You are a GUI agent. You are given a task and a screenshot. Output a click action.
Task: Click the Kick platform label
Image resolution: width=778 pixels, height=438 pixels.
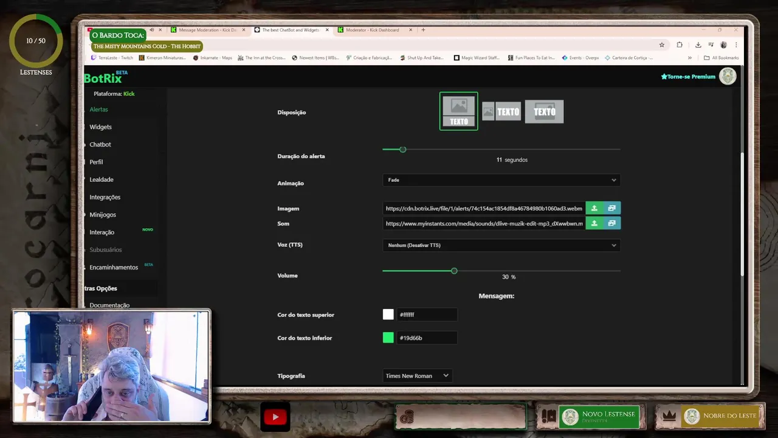pyautogui.click(x=129, y=94)
